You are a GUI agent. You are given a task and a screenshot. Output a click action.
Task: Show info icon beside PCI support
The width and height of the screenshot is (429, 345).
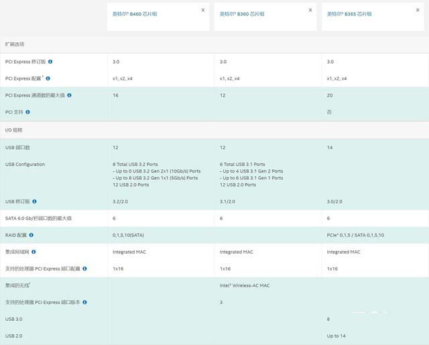point(27,112)
